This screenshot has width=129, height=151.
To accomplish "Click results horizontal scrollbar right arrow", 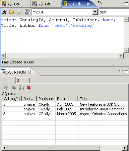I will coord(125,148).
